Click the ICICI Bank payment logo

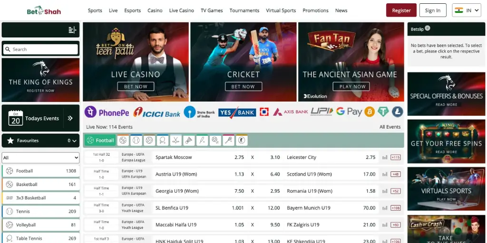156,112
